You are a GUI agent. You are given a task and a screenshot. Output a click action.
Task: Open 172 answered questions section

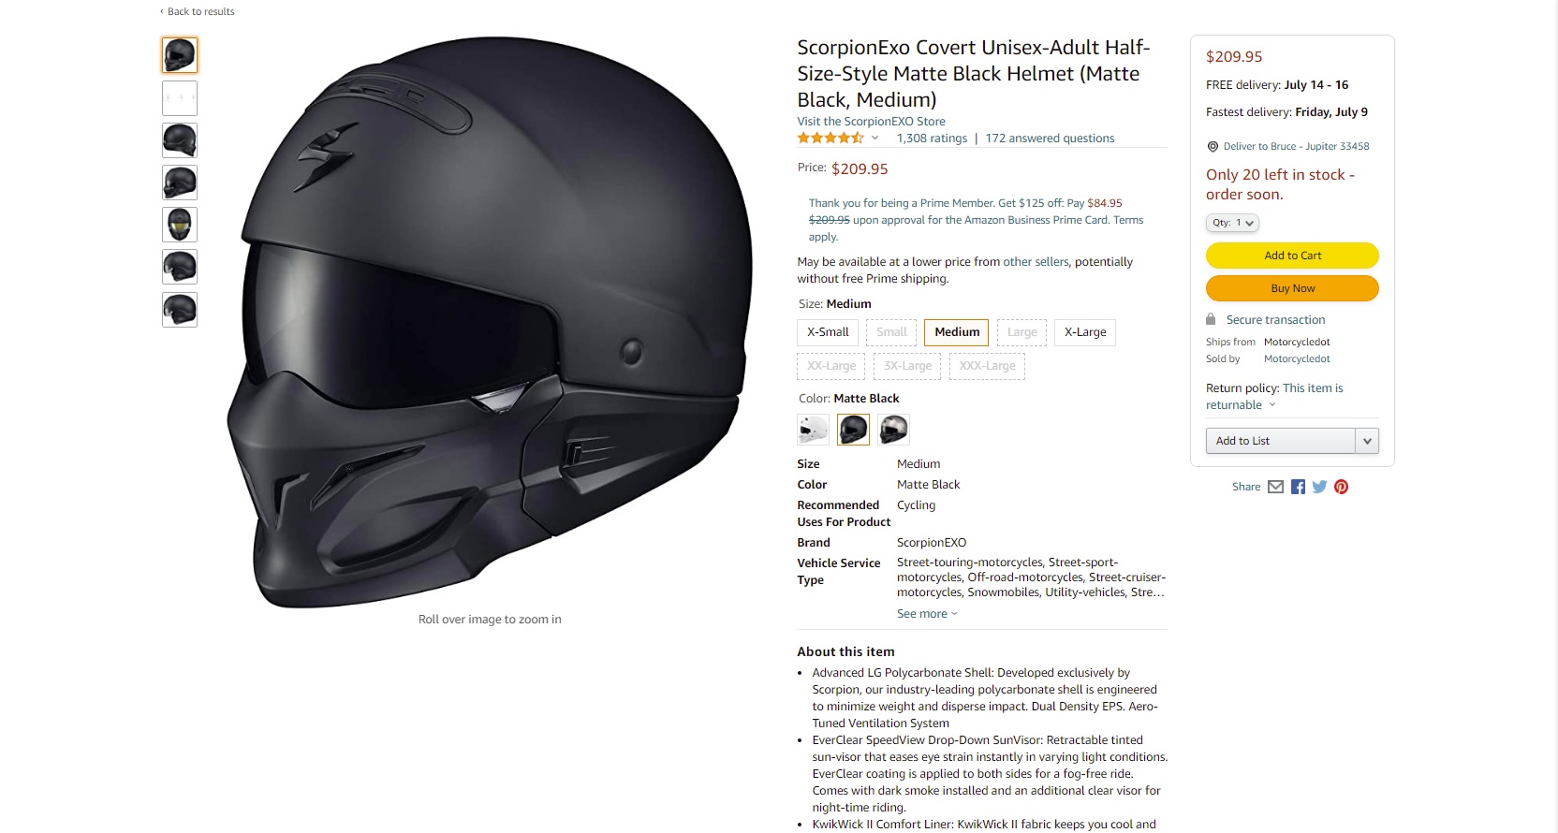tap(1050, 139)
